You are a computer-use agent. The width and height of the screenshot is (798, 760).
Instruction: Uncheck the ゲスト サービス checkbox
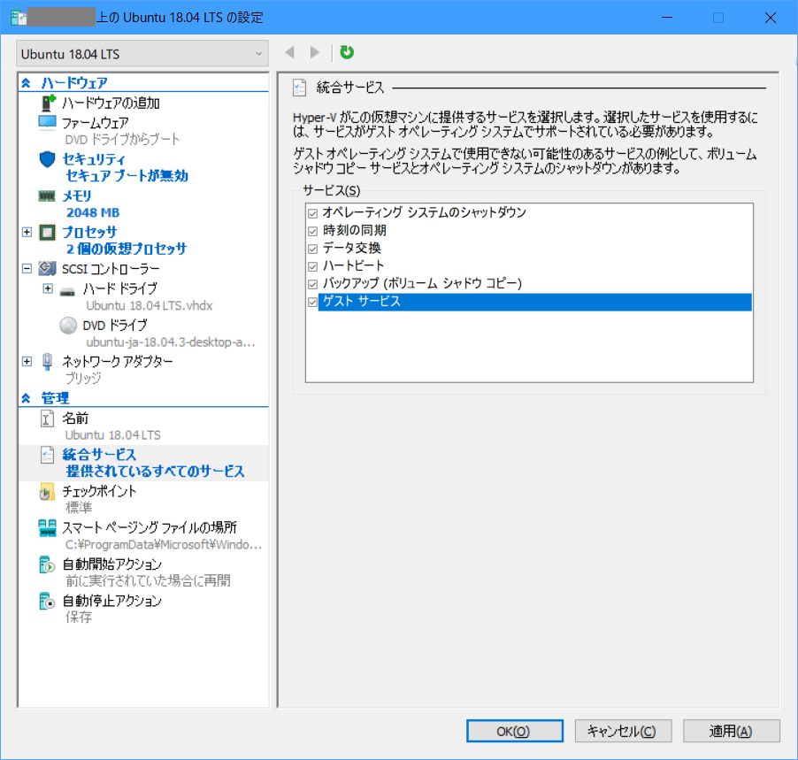click(312, 302)
